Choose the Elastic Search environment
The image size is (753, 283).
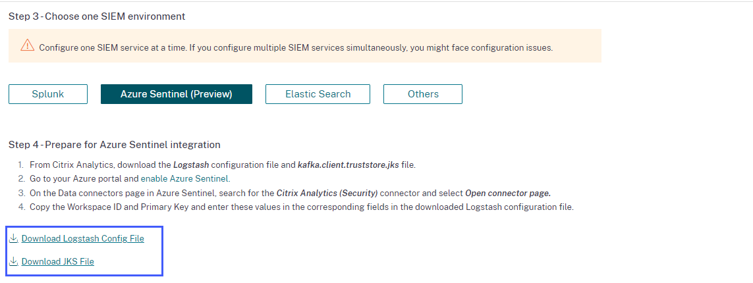(x=318, y=94)
